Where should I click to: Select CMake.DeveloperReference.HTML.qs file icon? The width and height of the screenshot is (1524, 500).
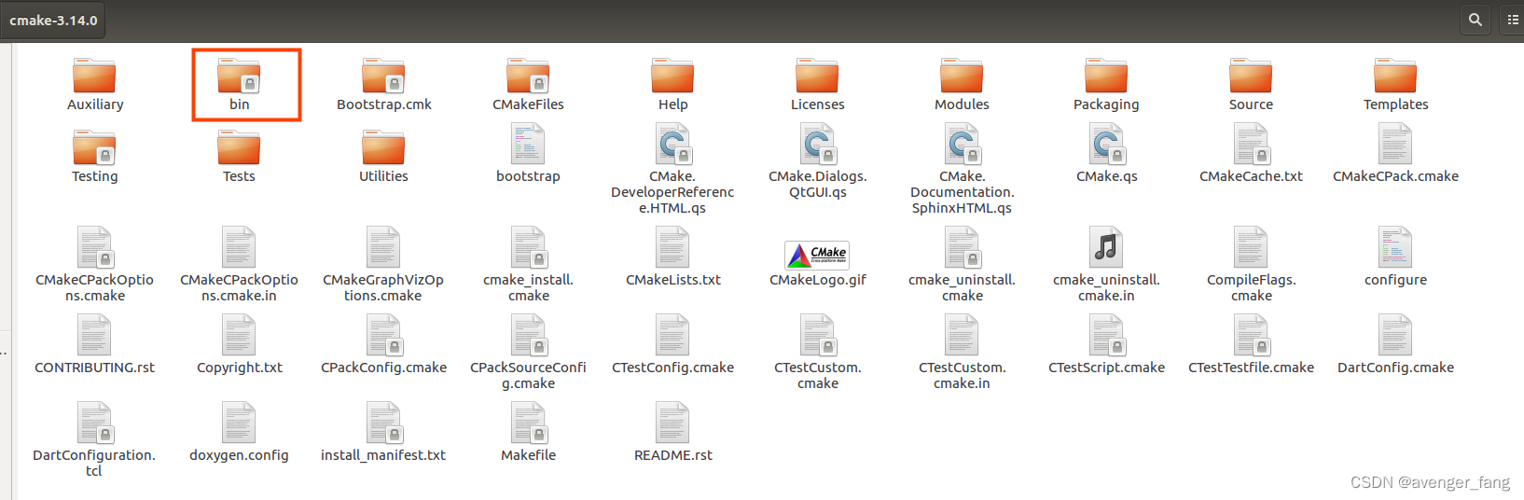[672, 145]
